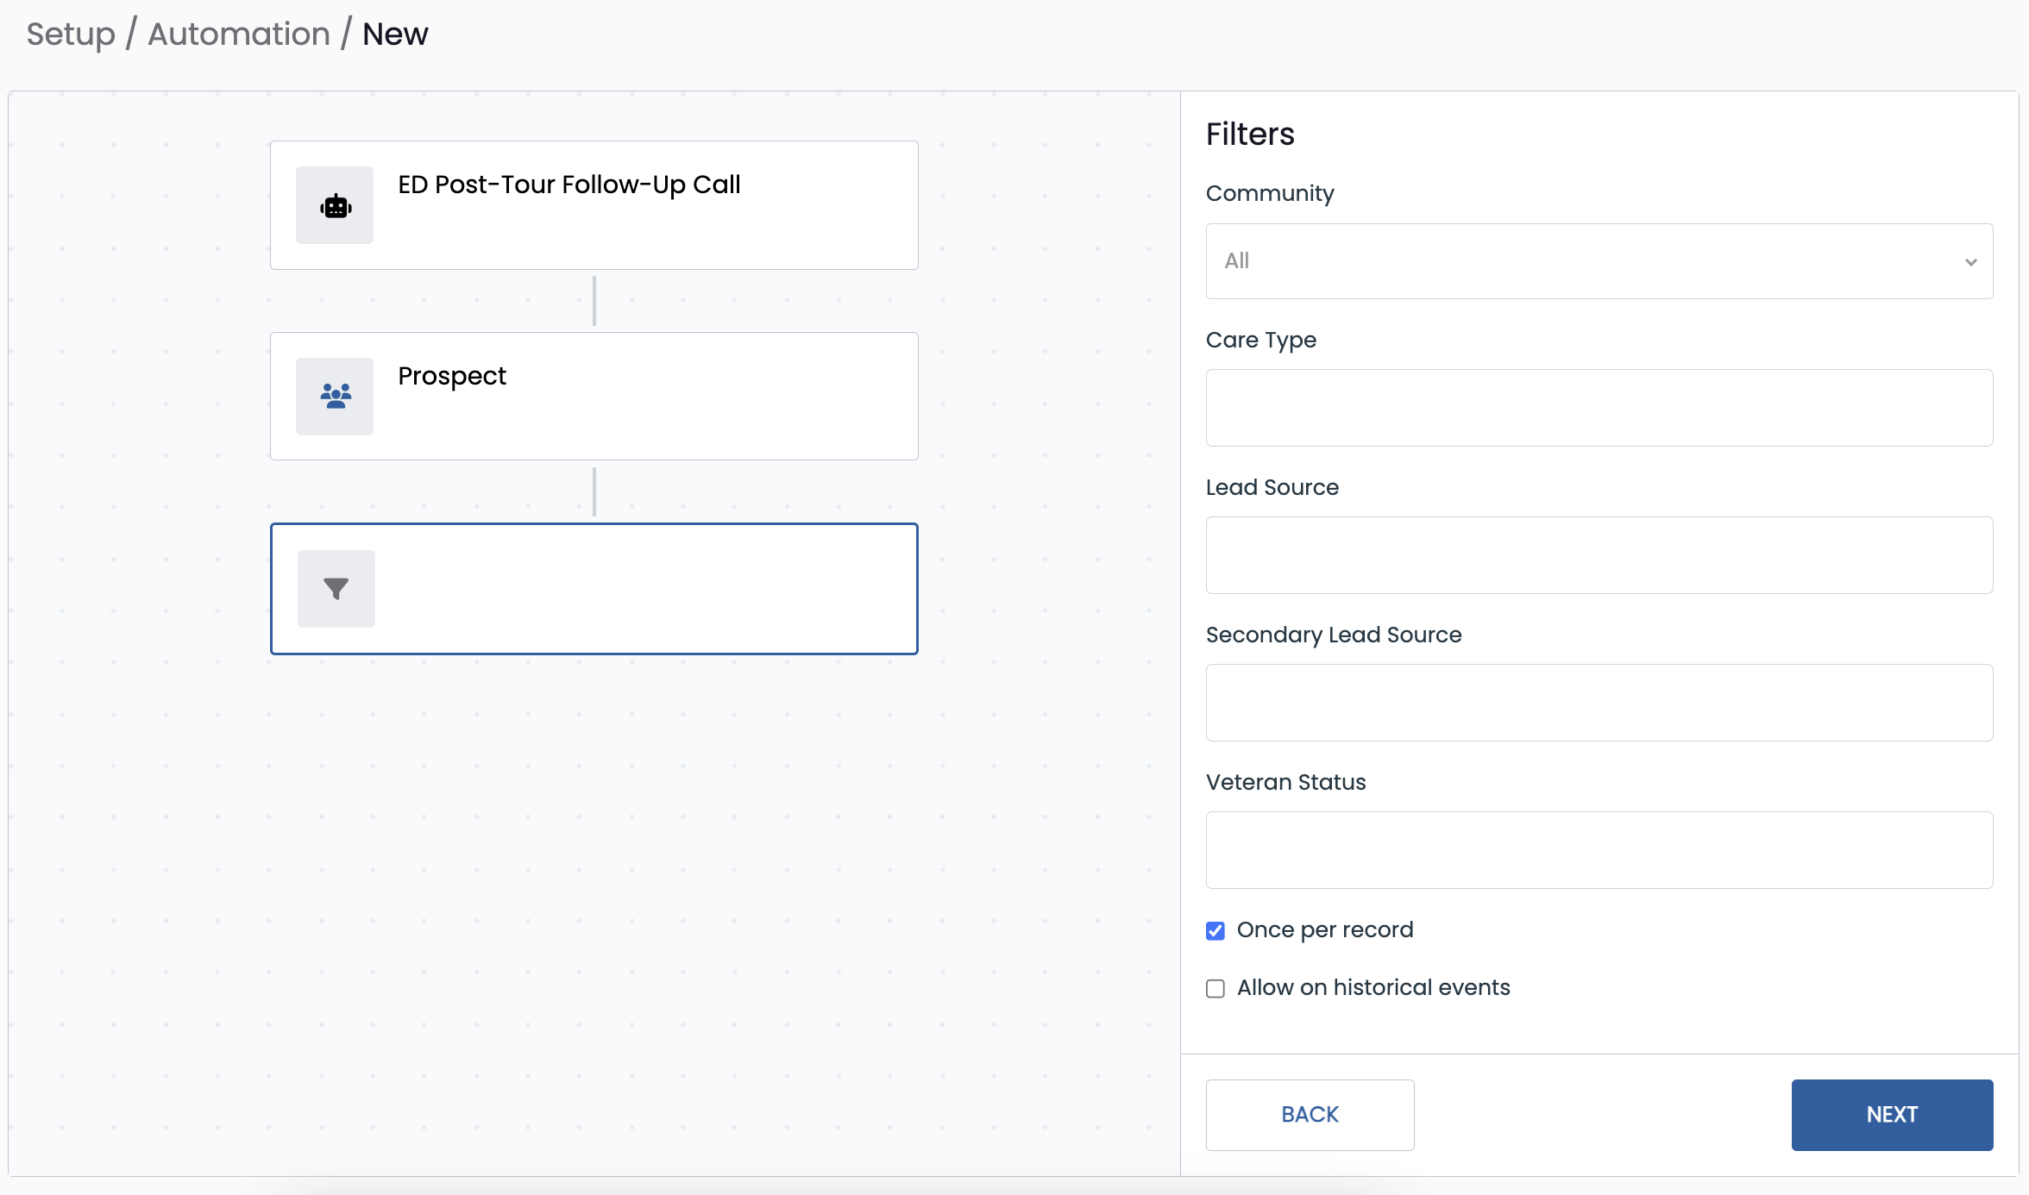The width and height of the screenshot is (2029, 1195).
Task: Click the Allow on historical events label
Action: click(x=1373, y=987)
